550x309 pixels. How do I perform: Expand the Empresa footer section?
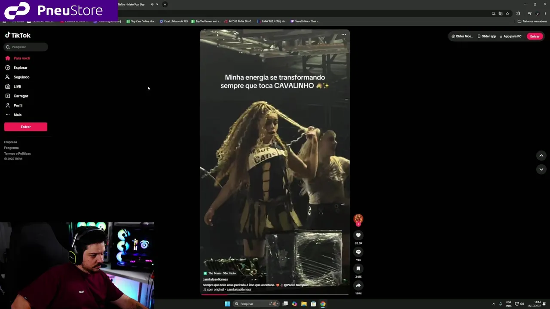tap(11, 142)
